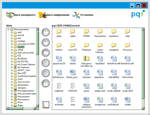Click the pqi logo
Viewport: 150px width, 115px height.
coord(138,14)
